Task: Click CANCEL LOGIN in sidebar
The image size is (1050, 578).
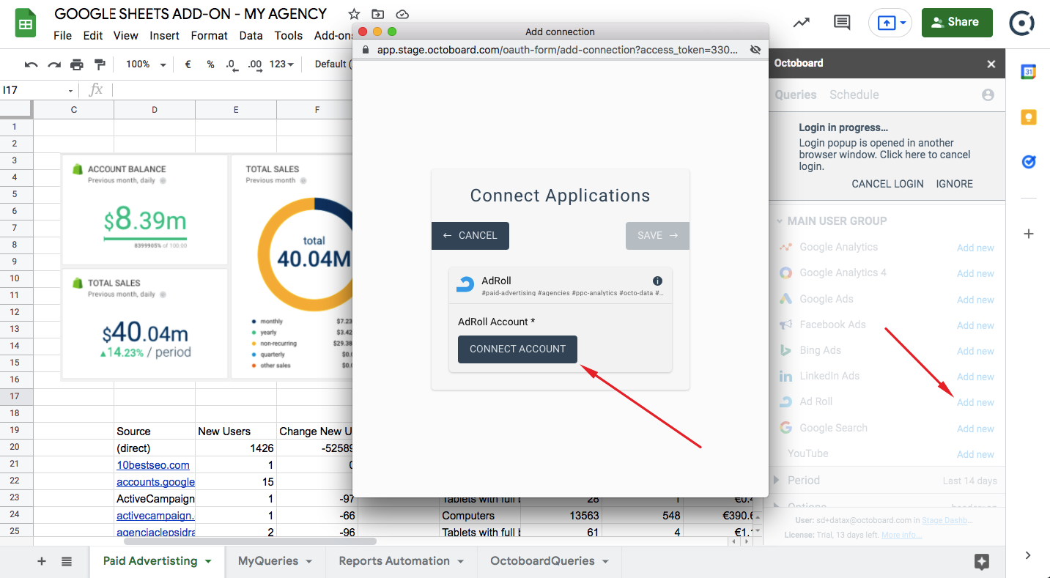Action: coord(887,184)
